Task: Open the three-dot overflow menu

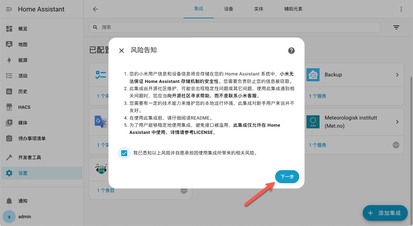Action: 401,9
